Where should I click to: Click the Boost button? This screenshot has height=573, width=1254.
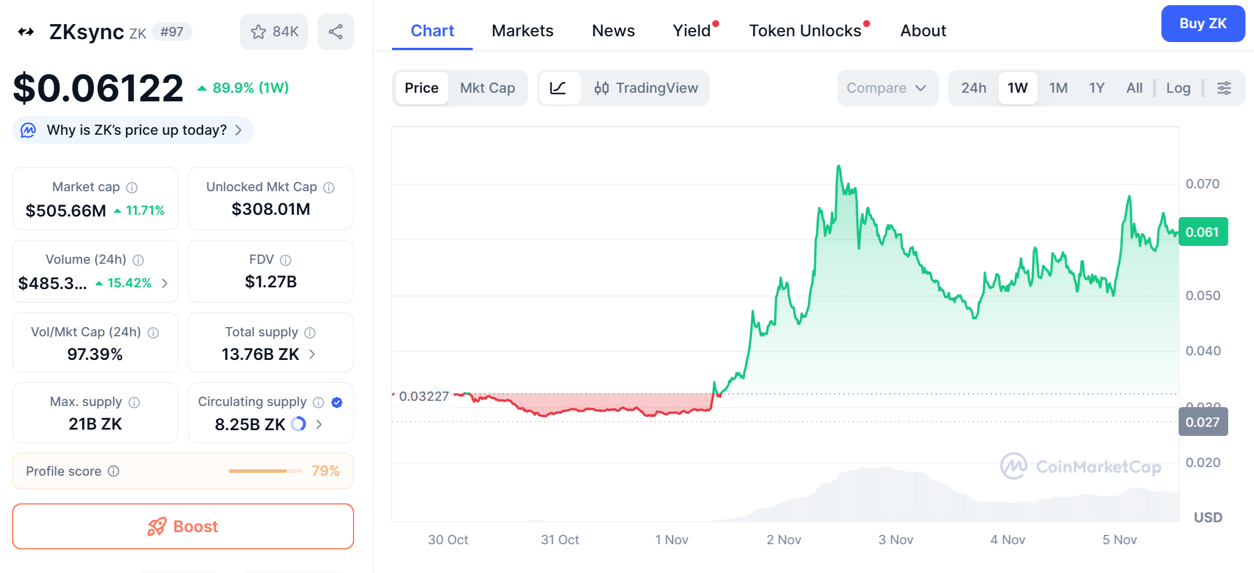(x=183, y=526)
